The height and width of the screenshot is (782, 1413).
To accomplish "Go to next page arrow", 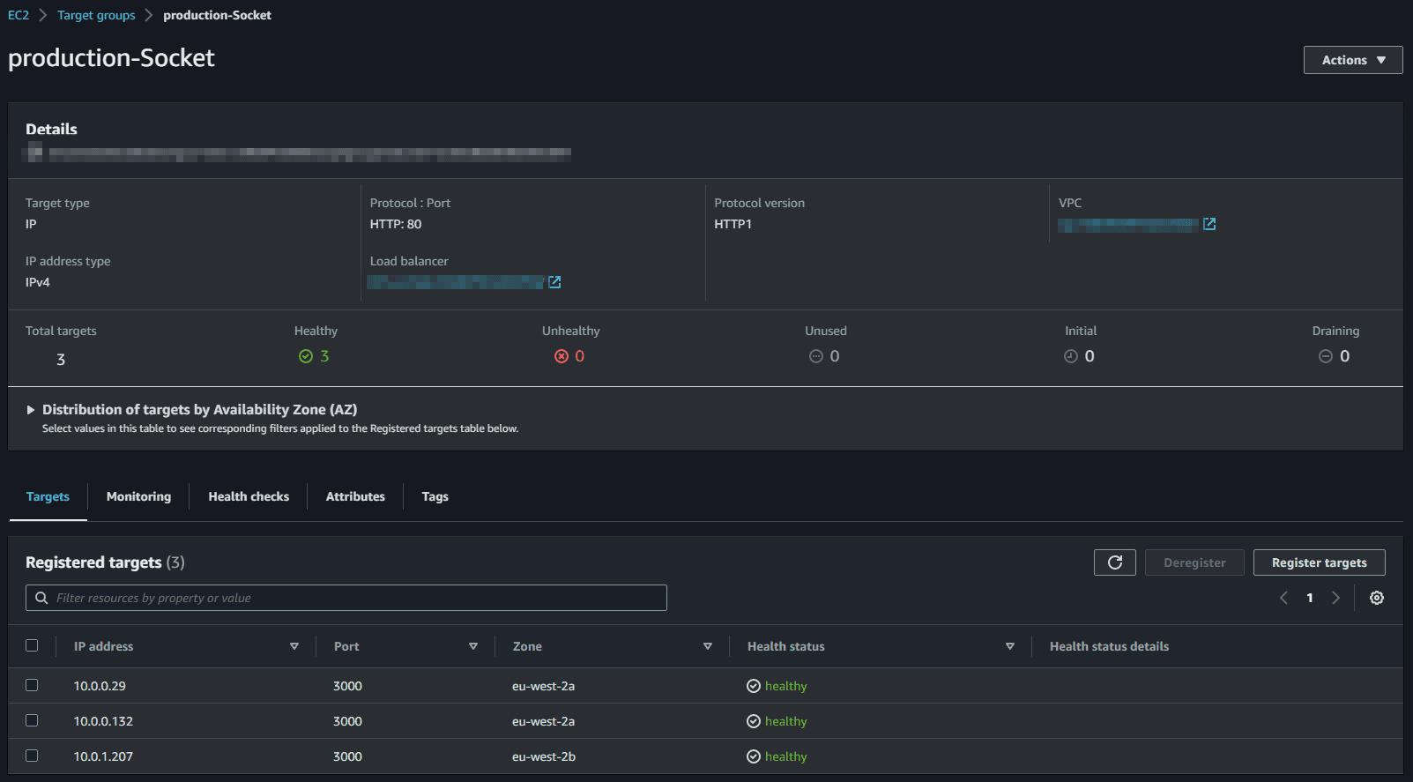I will click(1335, 598).
